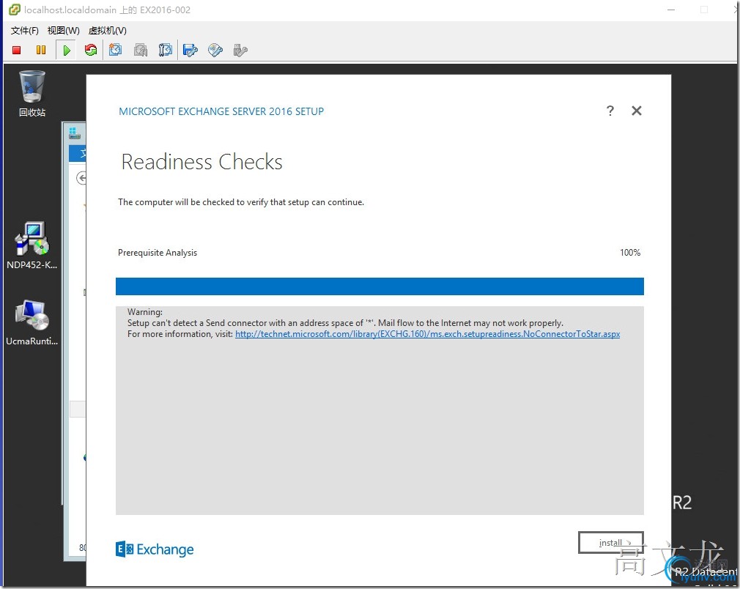Click the back arrow in the background window

[x=81, y=179]
